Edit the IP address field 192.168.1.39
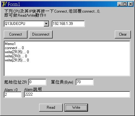The height and width of the screenshot is (116, 135). 68,24
